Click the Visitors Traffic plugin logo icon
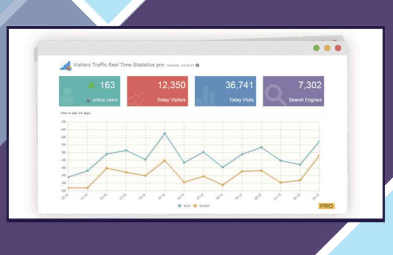 pos(65,66)
